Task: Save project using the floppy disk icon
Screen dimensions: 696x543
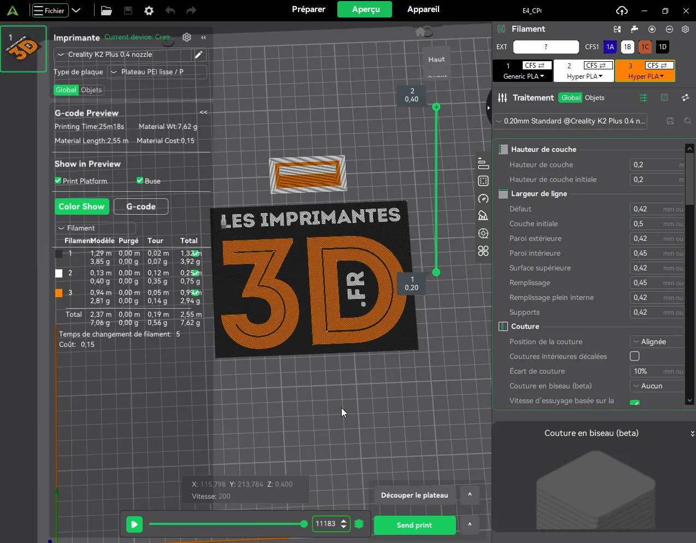Action: pos(128,10)
